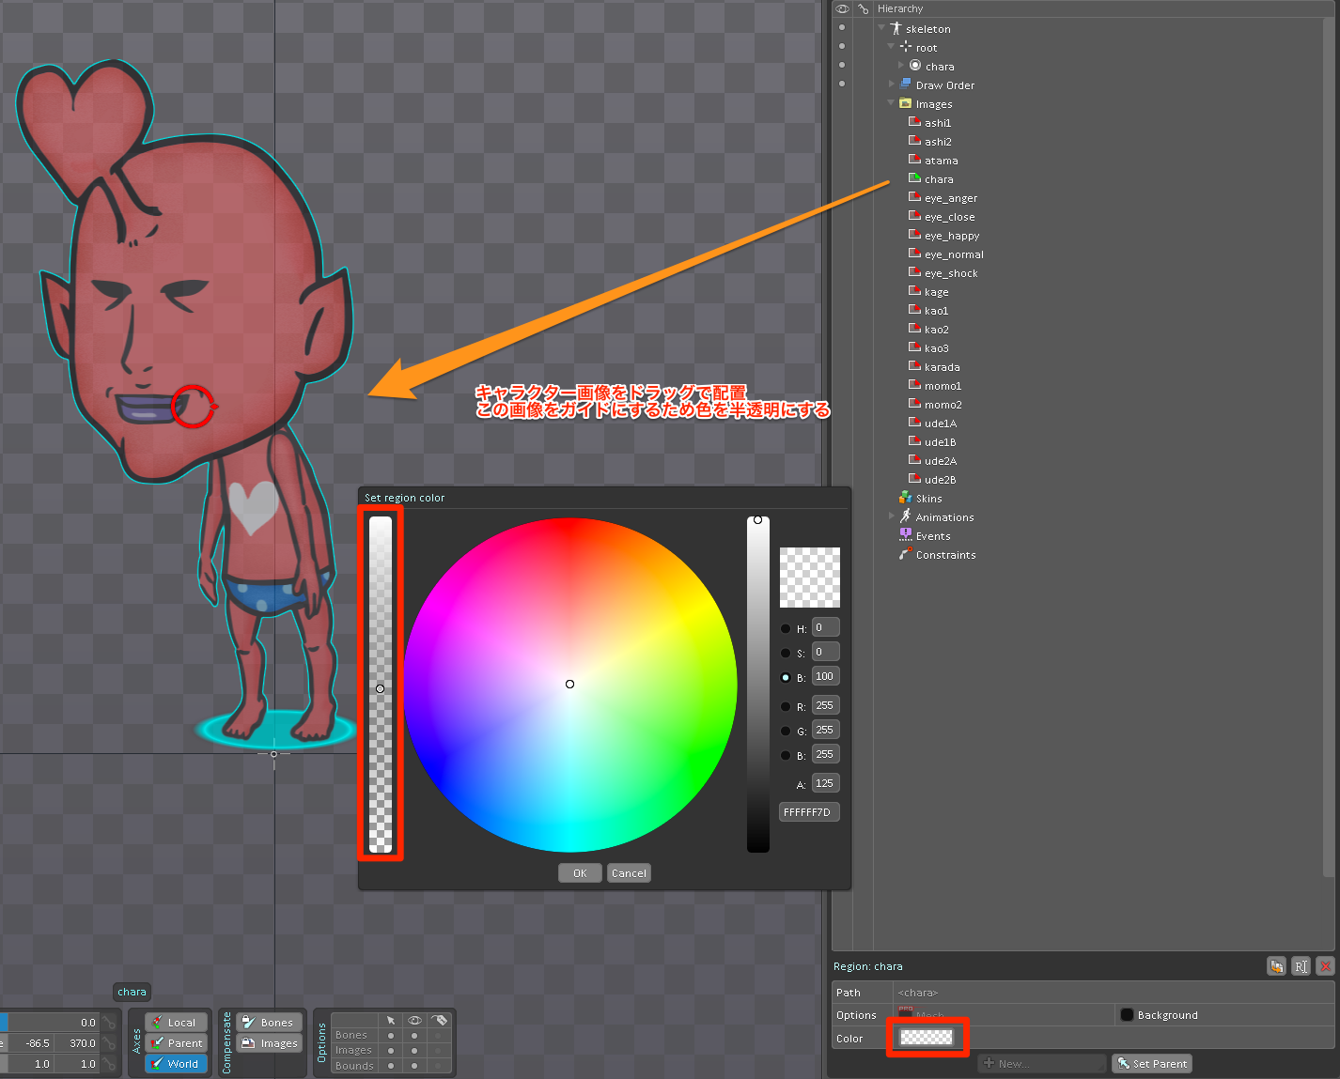Click the duplicate icon in Region panel
This screenshot has width=1340, height=1079.
click(1276, 965)
